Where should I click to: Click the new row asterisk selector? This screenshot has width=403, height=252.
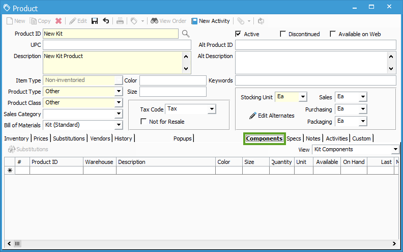[x=10, y=170]
